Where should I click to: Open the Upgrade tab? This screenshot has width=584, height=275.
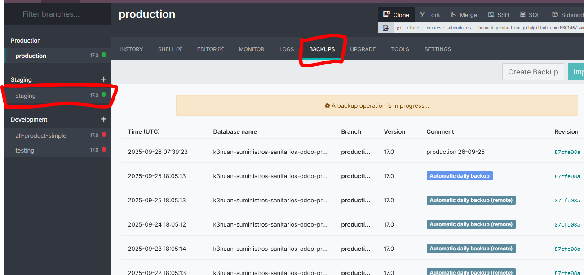[x=363, y=49]
